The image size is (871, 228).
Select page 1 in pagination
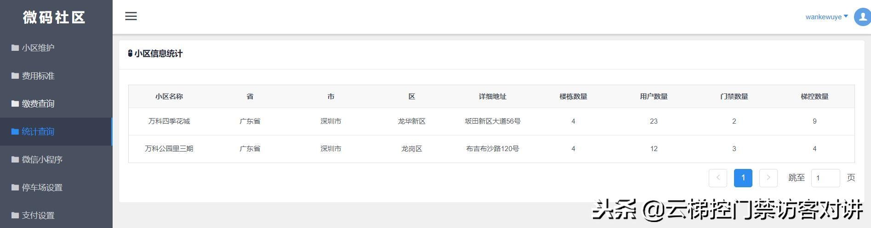tap(743, 178)
